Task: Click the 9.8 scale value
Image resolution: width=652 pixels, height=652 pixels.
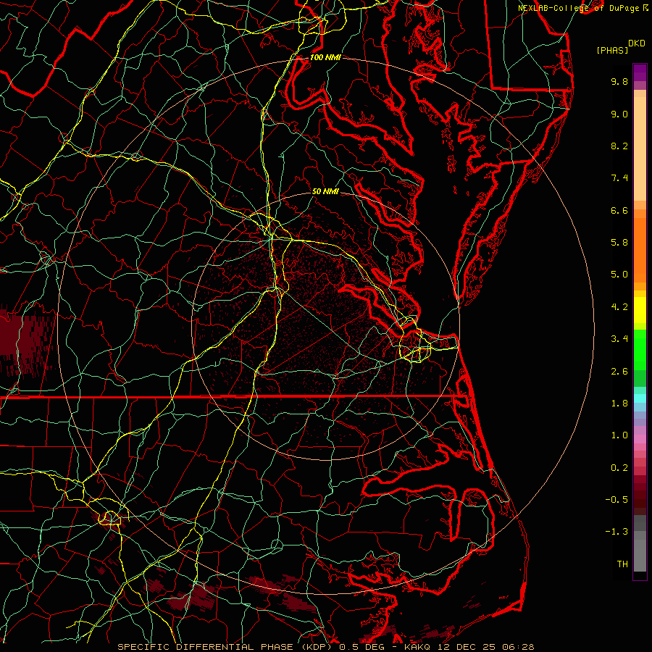Action: [619, 81]
